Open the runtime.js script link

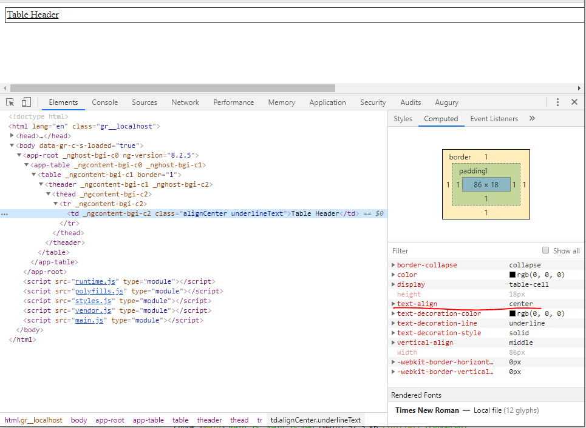tap(95, 281)
